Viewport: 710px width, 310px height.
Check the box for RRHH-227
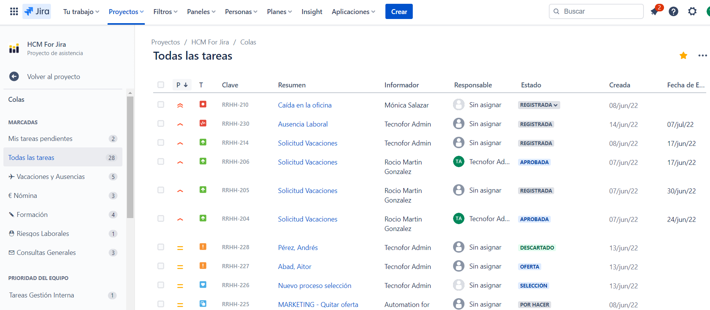pyautogui.click(x=161, y=266)
